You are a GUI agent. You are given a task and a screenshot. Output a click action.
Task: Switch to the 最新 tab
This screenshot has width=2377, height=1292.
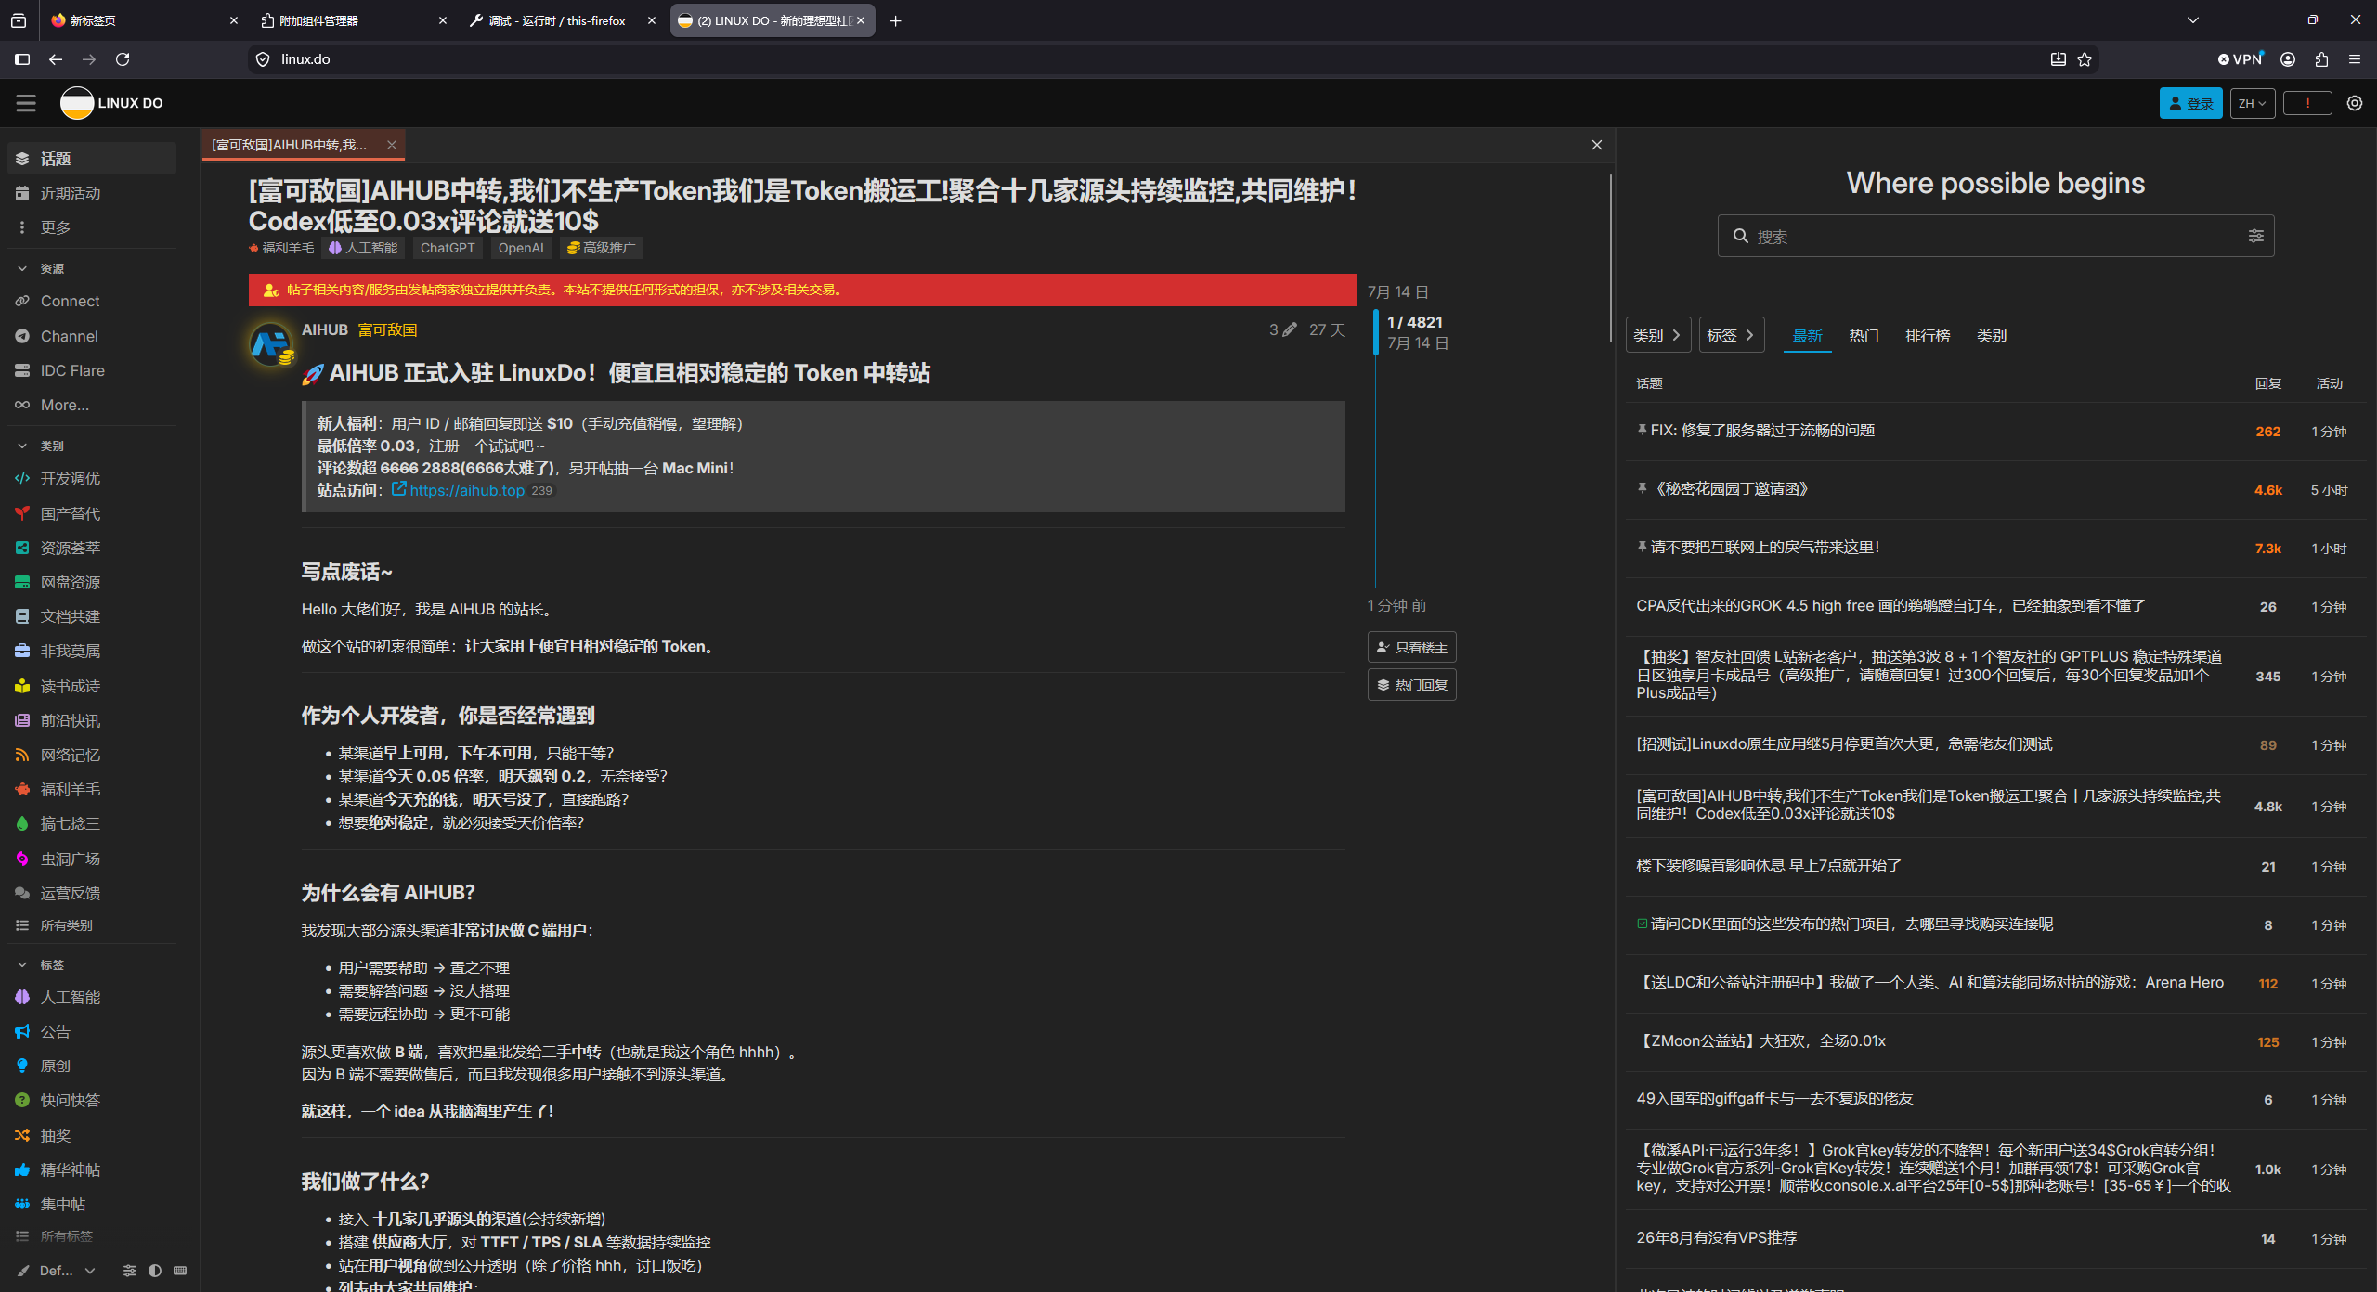(x=1807, y=335)
